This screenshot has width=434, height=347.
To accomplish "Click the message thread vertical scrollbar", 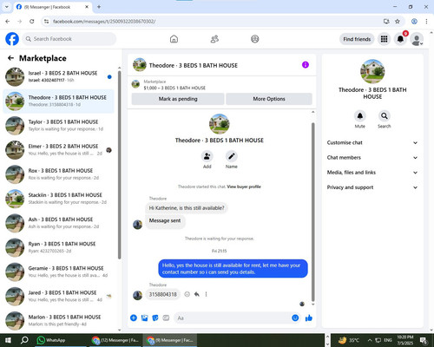I will pos(312,212).
